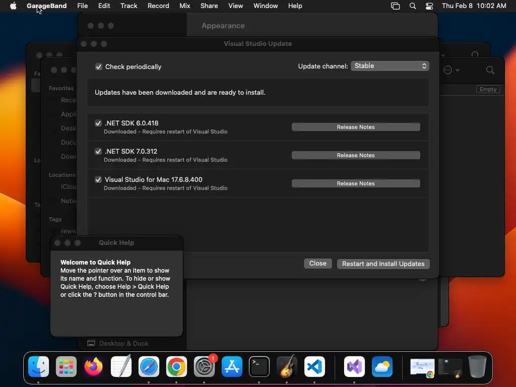516x387 pixels.
Task: Click the Close button in update dialog
Action: [317, 264]
